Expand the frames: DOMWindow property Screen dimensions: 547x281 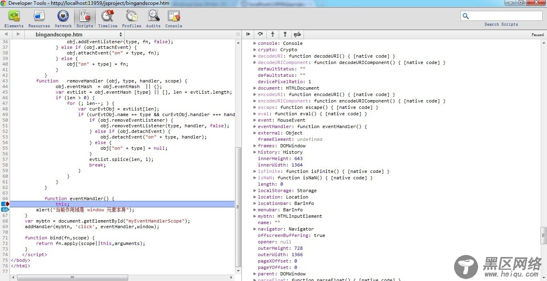pyautogui.click(x=255, y=146)
